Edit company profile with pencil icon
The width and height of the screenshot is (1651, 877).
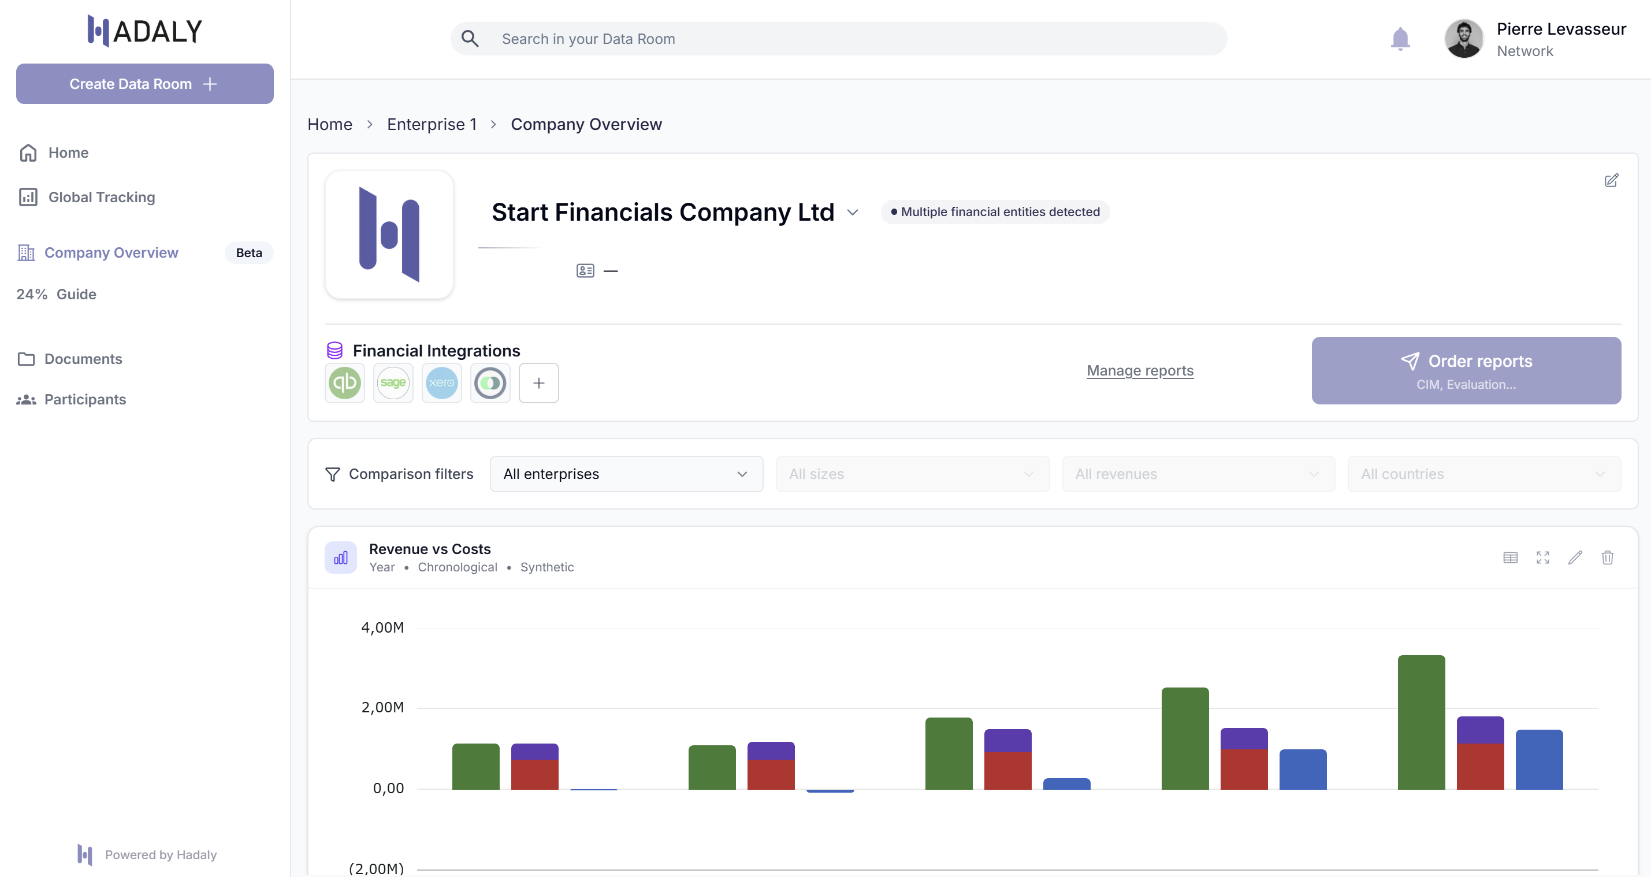[1611, 180]
